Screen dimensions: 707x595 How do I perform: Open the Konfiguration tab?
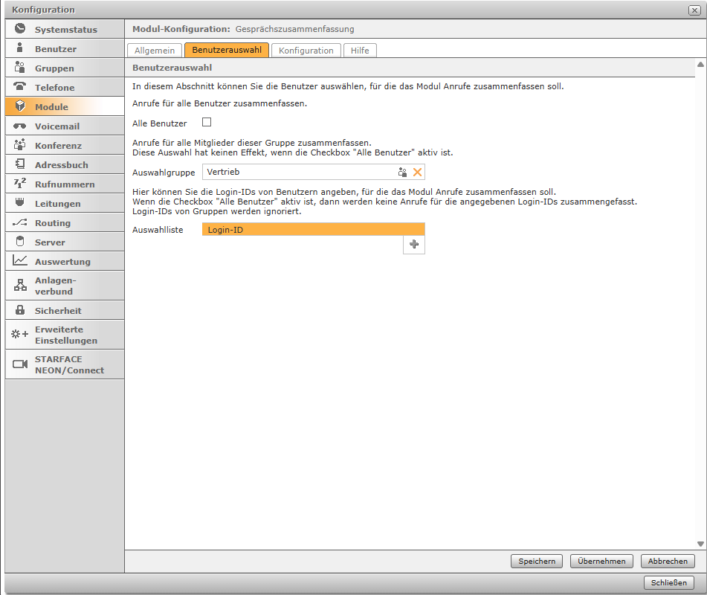tap(306, 51)
